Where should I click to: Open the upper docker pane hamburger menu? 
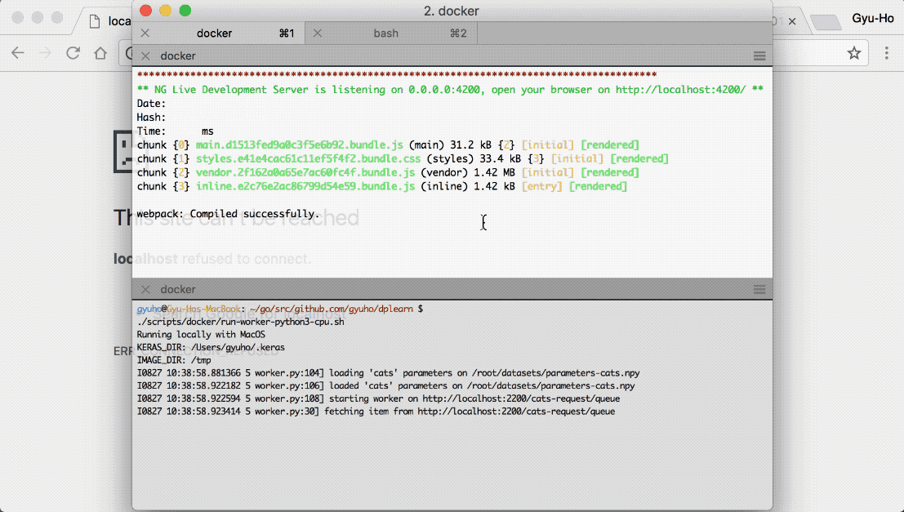coord(759,56)
